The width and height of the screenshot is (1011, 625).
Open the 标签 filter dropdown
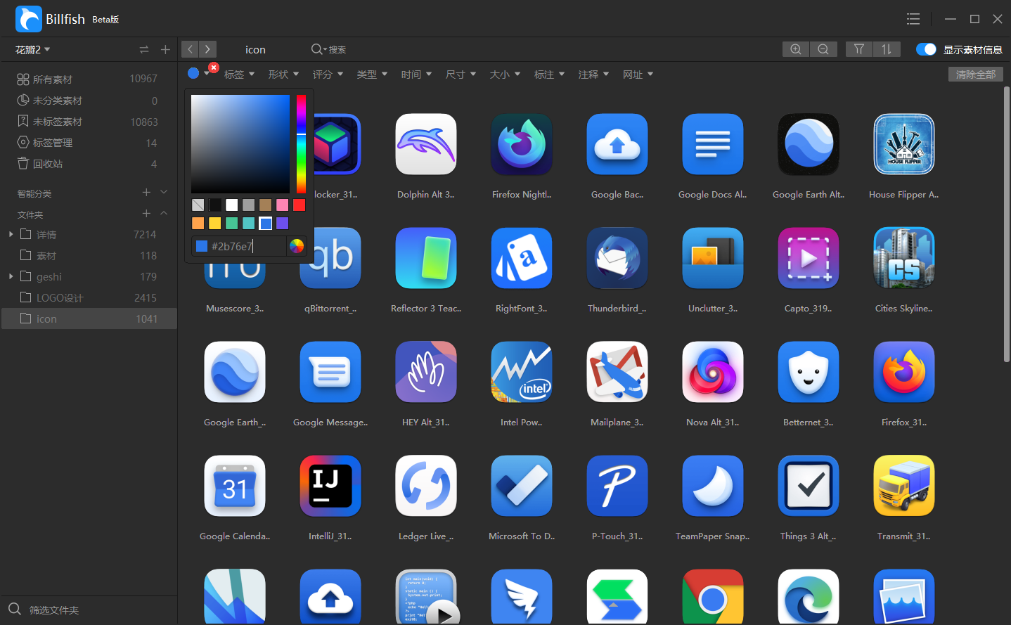tap(239, 74)
